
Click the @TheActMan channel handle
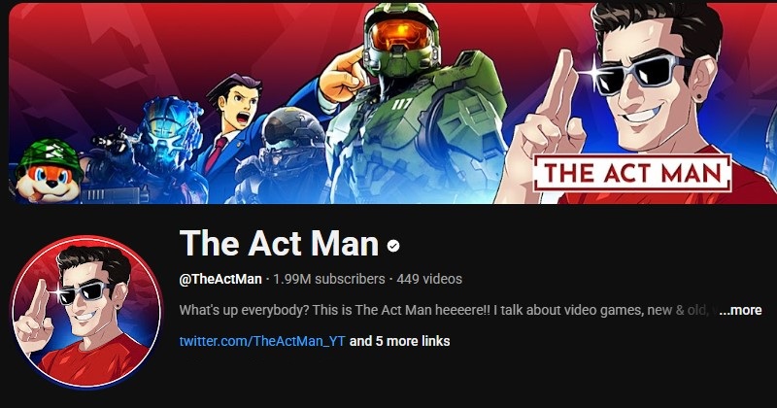pyautogui.click(x=220, y=279)
